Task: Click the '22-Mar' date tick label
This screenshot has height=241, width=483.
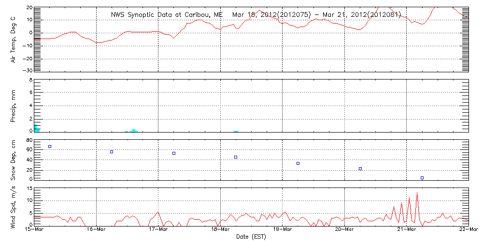Action: (469, 230)
